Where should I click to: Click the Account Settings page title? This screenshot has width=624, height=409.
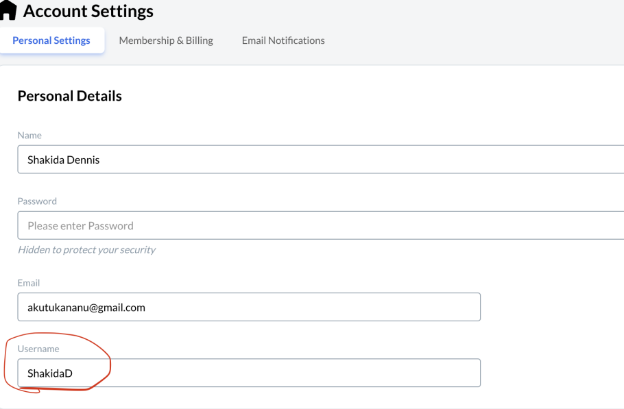click(88, 11)
